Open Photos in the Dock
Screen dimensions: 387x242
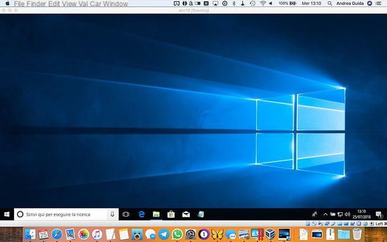pyautogui.click(x=83, y=234)
